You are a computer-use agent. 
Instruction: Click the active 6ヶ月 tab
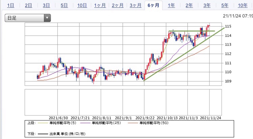point(153,5)
